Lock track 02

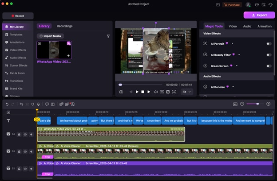click(19, 169)
